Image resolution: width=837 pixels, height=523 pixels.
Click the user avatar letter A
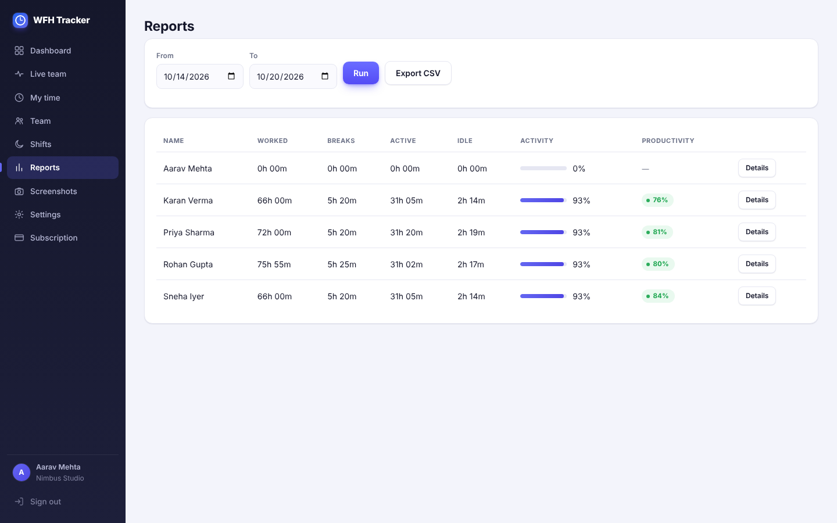point(22,472)
